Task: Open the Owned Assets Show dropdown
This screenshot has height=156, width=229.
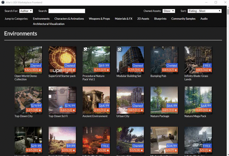Action: 169,11
